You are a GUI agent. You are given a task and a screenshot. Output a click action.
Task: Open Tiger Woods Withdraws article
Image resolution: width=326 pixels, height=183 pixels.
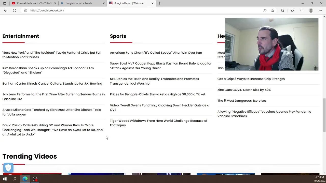click(x=158, y=123)
